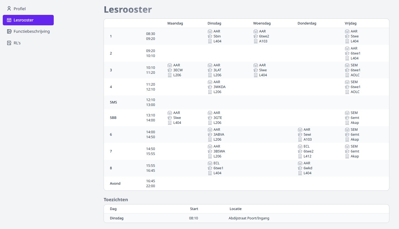The width and height of the screenshot is (399, 229).
Task: Select the Maandag column header
Action: [x=175, y=23]
